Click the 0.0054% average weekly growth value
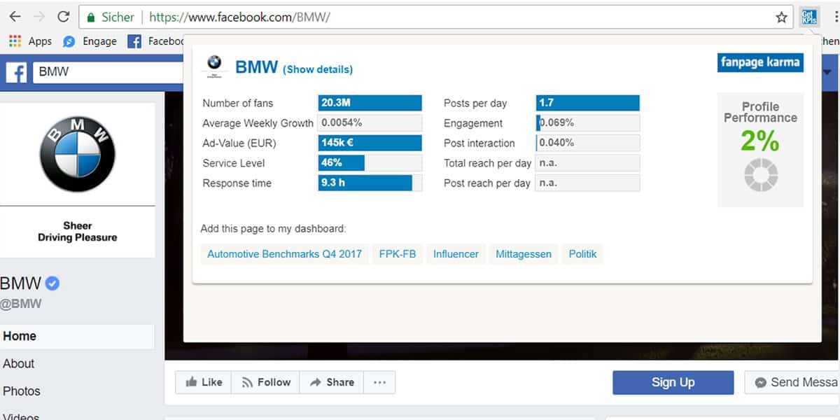Viewport: 840px width, 420px height. [370, 123]
